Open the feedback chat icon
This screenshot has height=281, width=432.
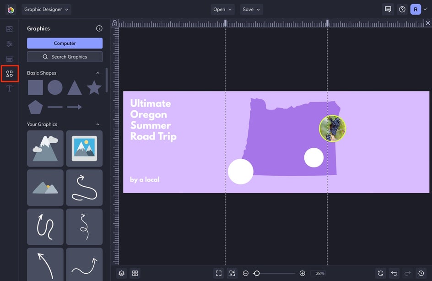click(x=388, y=9)
